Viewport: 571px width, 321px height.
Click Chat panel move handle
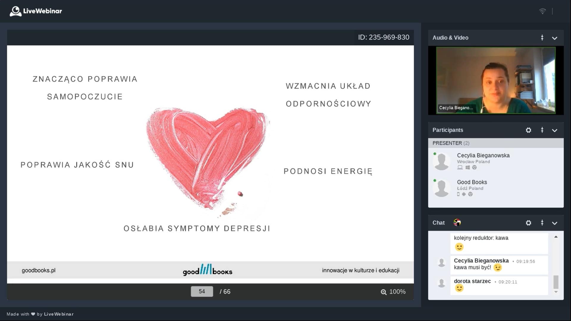click(x=542, y=223)
